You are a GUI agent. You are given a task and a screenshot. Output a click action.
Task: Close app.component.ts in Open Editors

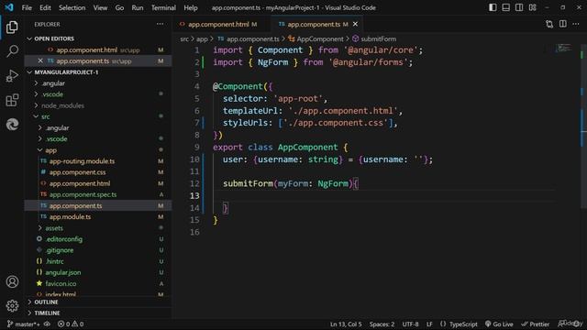(40, 60)
